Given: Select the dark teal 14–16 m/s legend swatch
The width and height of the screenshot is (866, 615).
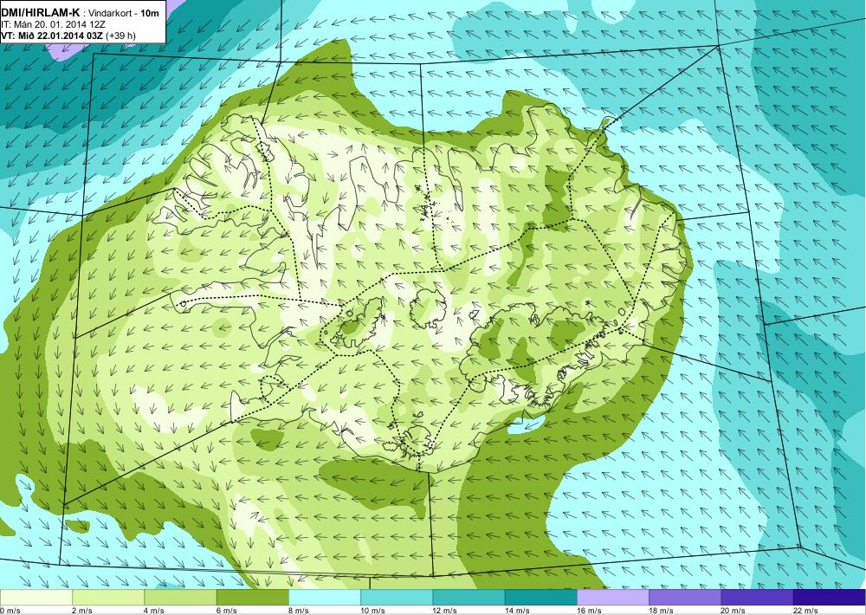Looking at the screenshot, I should 541,598.
